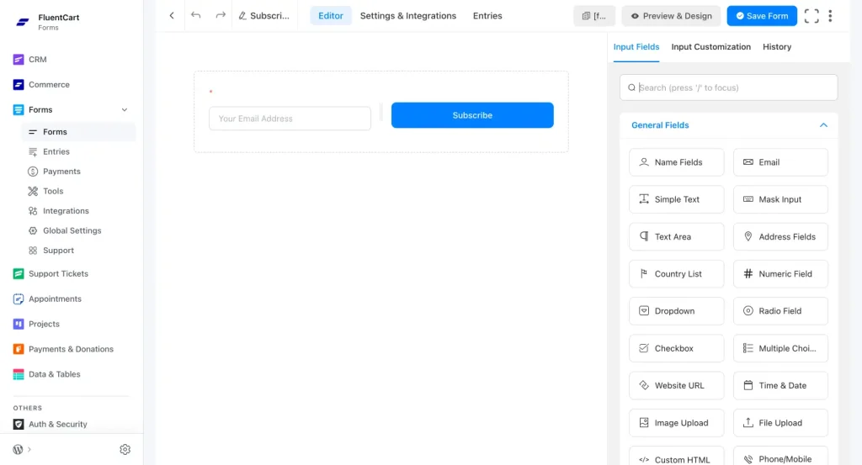862x465 pixels.
Task: Click the Your Email Address input
Action: pos(290,119)
